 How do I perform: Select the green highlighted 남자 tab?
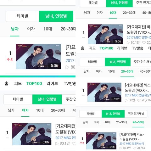pos(15,29)
